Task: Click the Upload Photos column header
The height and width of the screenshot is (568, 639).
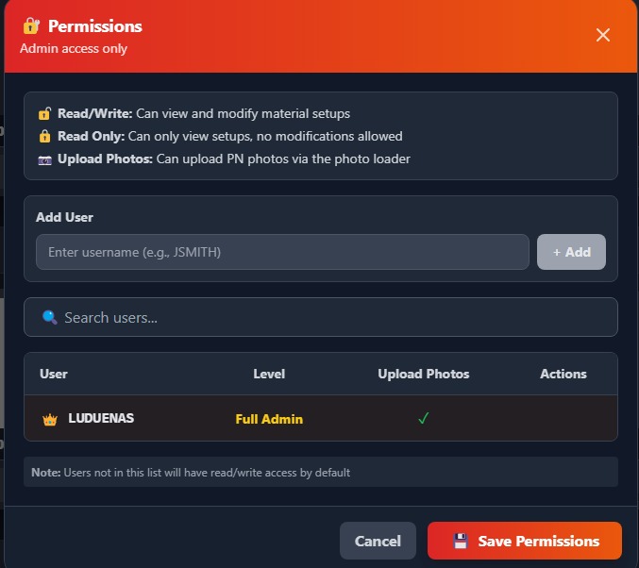Action: pyautogui.click(x=423, y=374)
